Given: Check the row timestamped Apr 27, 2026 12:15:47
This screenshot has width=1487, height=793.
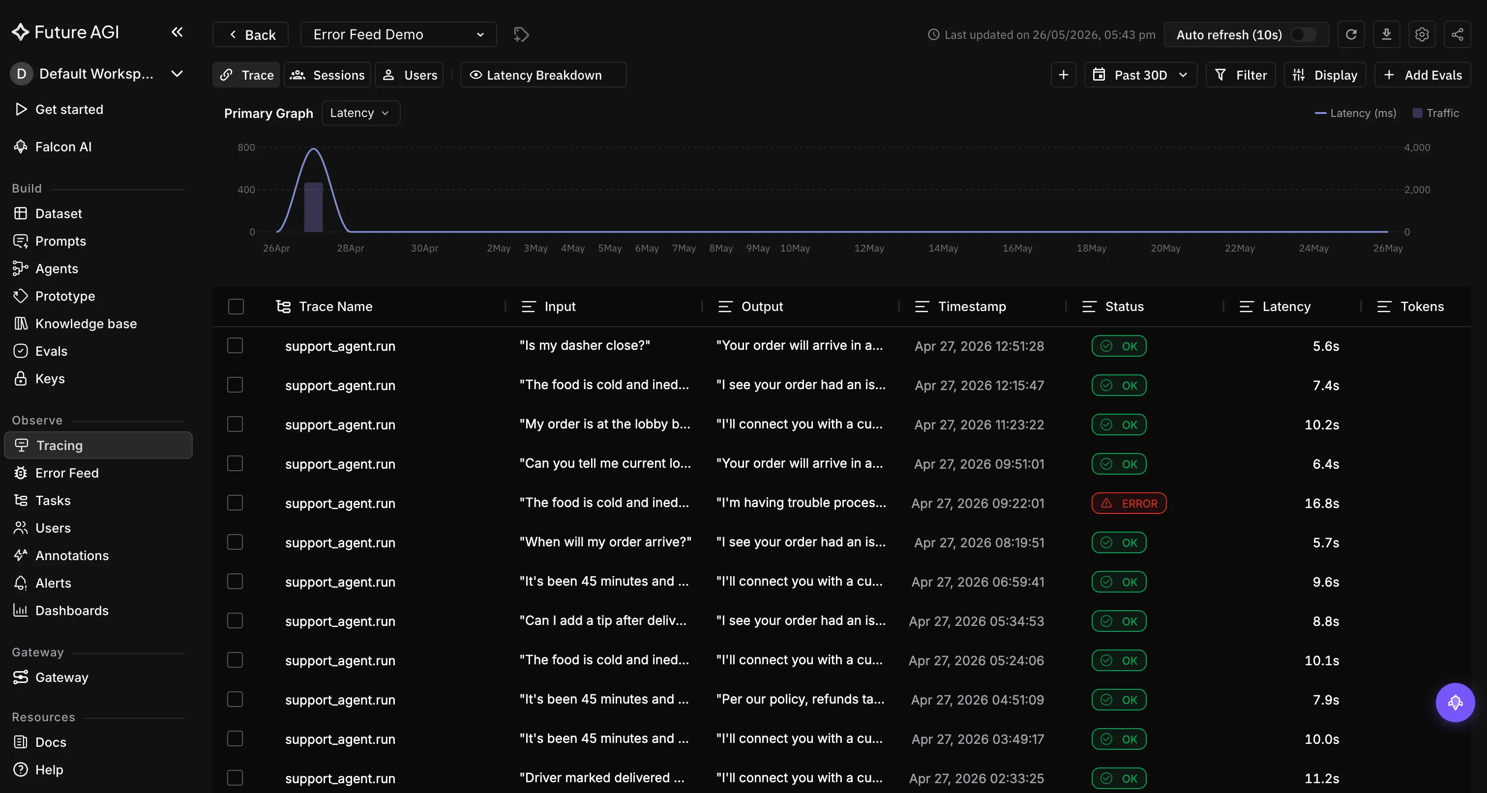Looking at the screenshot, I should [x=235, y=385].
